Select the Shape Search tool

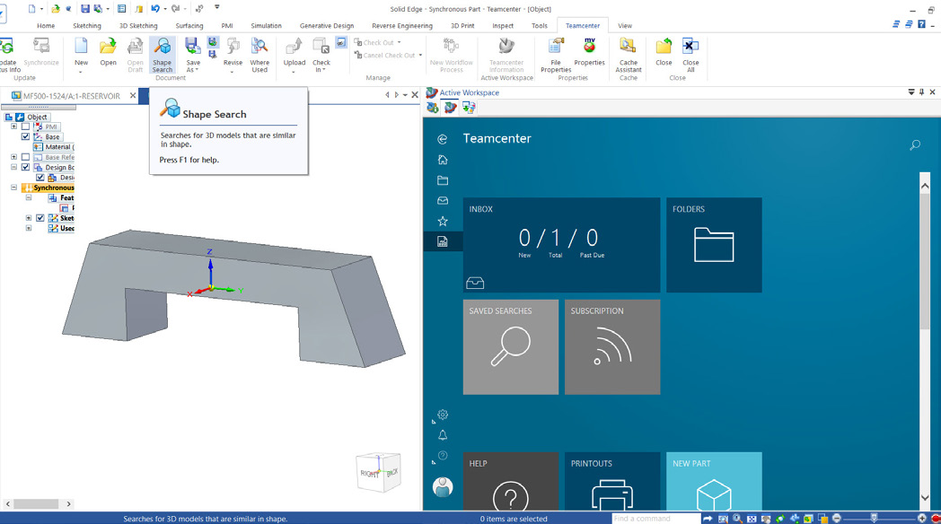click(x=162, y=56)
